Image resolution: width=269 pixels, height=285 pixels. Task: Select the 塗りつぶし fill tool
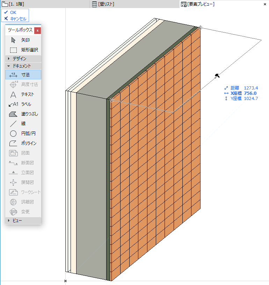[23, 114]
